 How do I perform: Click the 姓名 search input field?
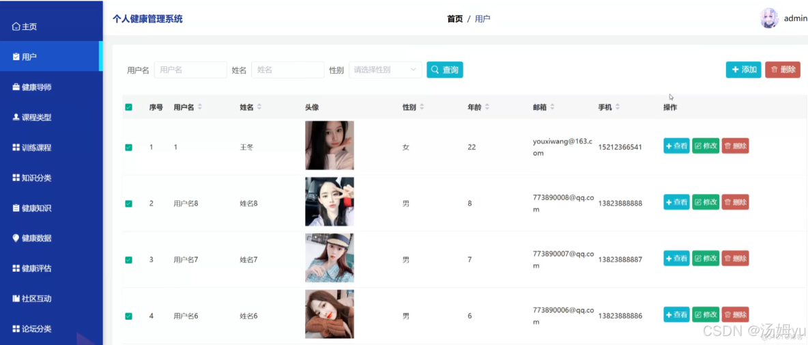[x=287, y=70]
